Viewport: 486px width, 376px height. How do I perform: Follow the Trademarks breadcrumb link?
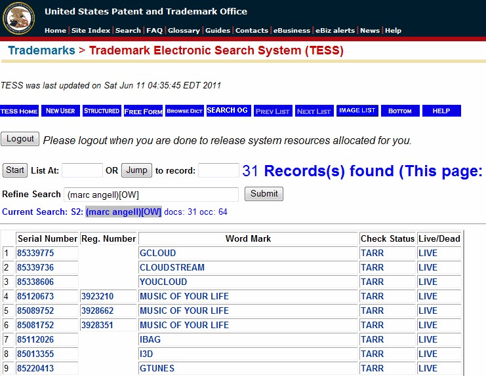41,50
